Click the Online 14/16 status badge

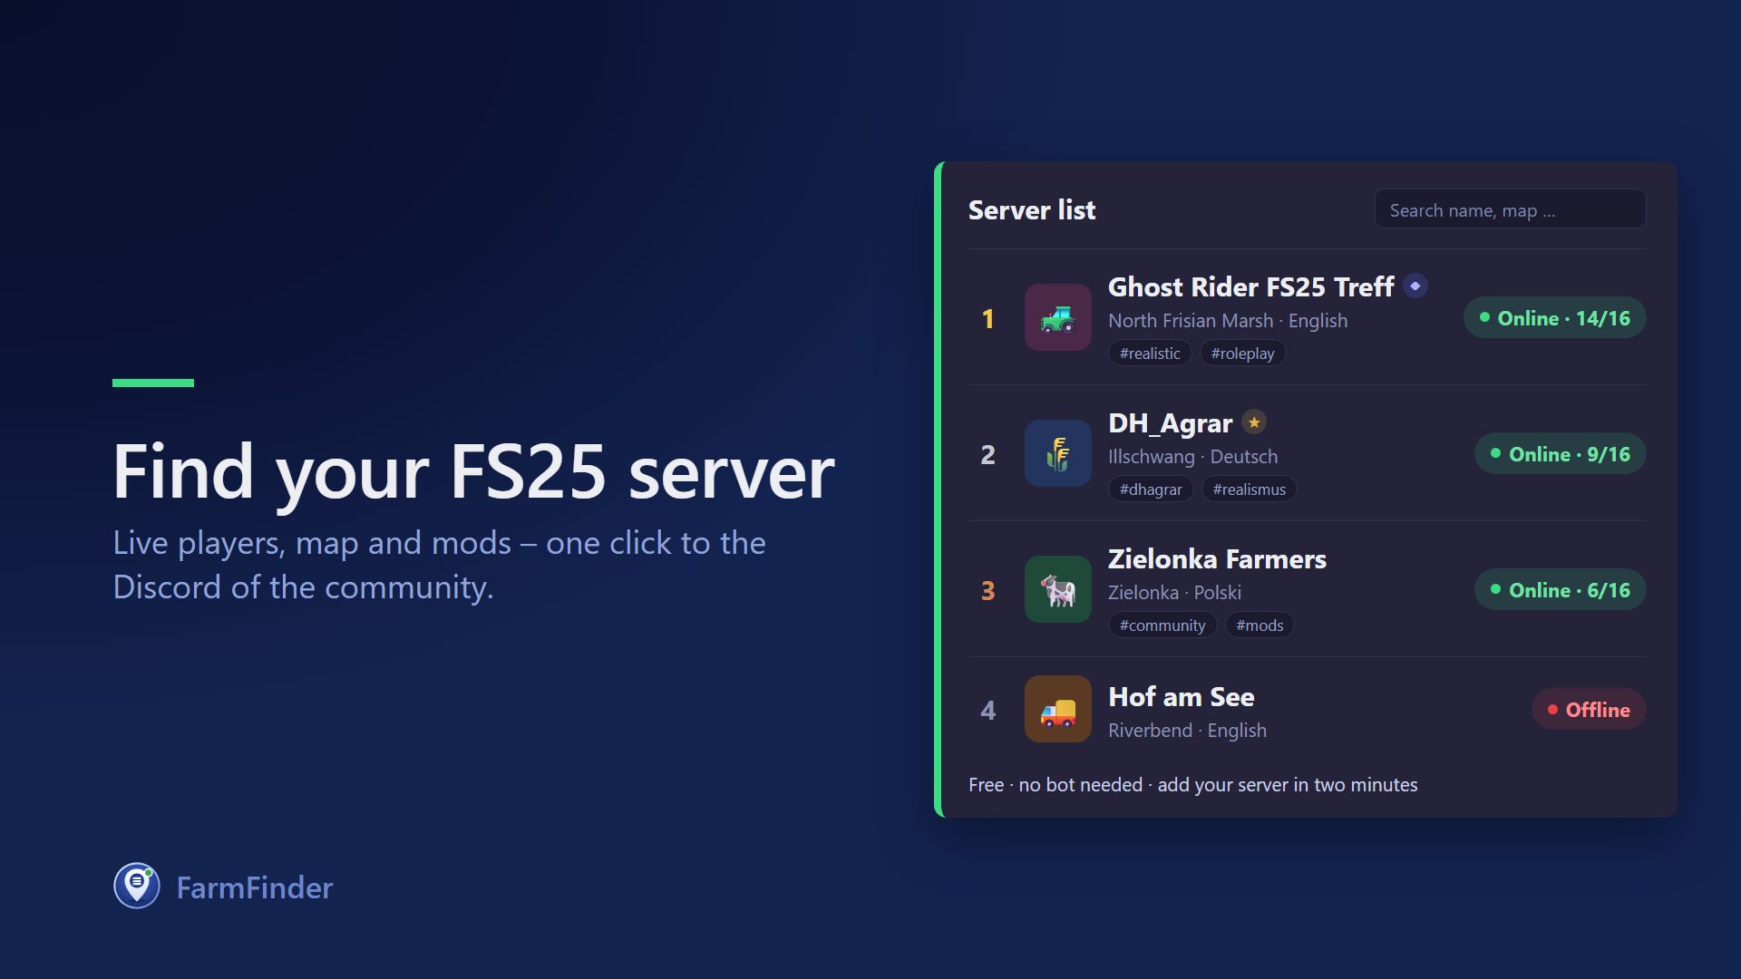tap(1554, 318)
